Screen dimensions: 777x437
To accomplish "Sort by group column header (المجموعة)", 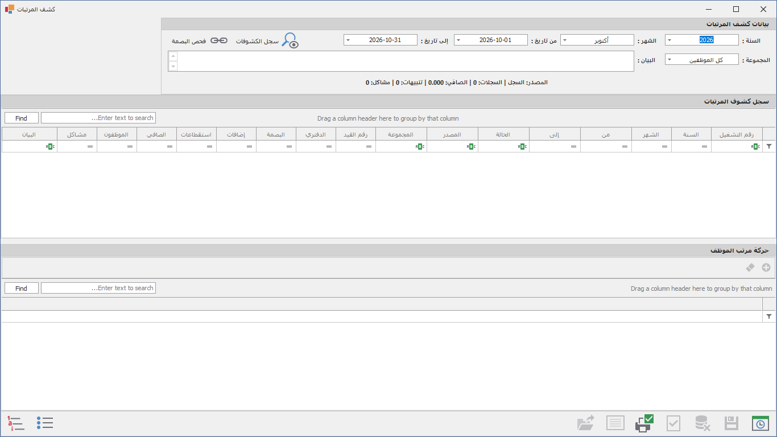I will 401,134.
